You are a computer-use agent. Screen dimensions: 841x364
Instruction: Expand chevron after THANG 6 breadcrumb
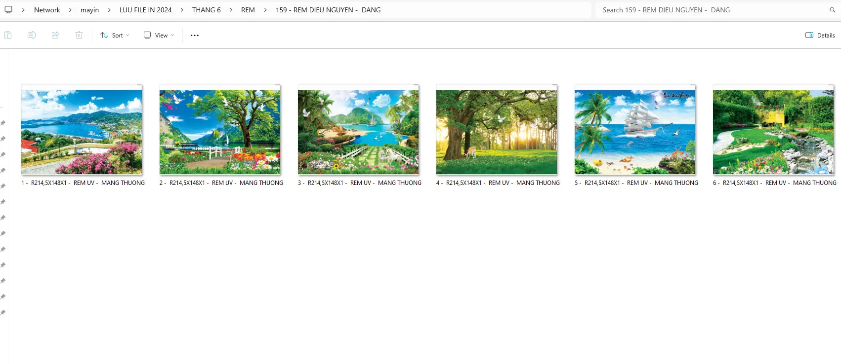(x=231, y=10)
